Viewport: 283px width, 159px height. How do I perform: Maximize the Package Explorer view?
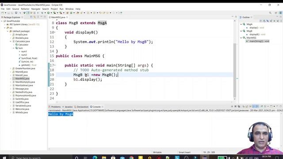[45, 17]
